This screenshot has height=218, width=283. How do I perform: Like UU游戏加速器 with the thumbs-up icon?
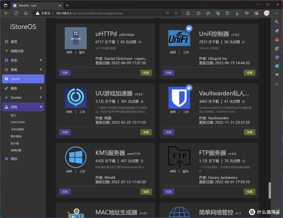[142, 101]
